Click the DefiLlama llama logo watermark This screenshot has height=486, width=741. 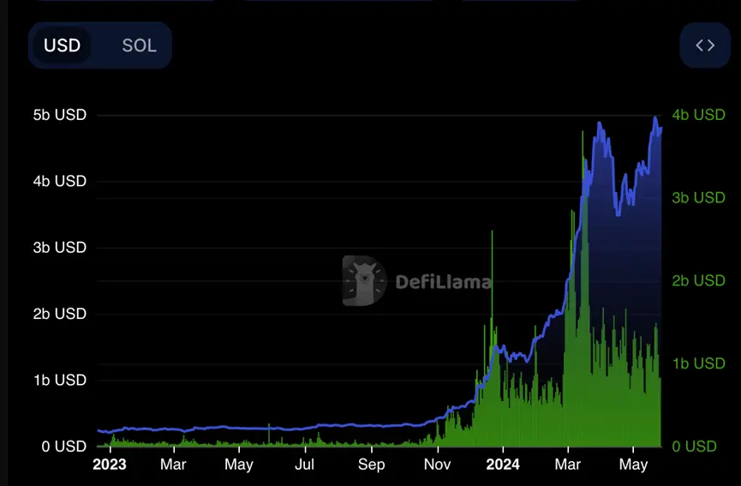(x=364, y=280)
